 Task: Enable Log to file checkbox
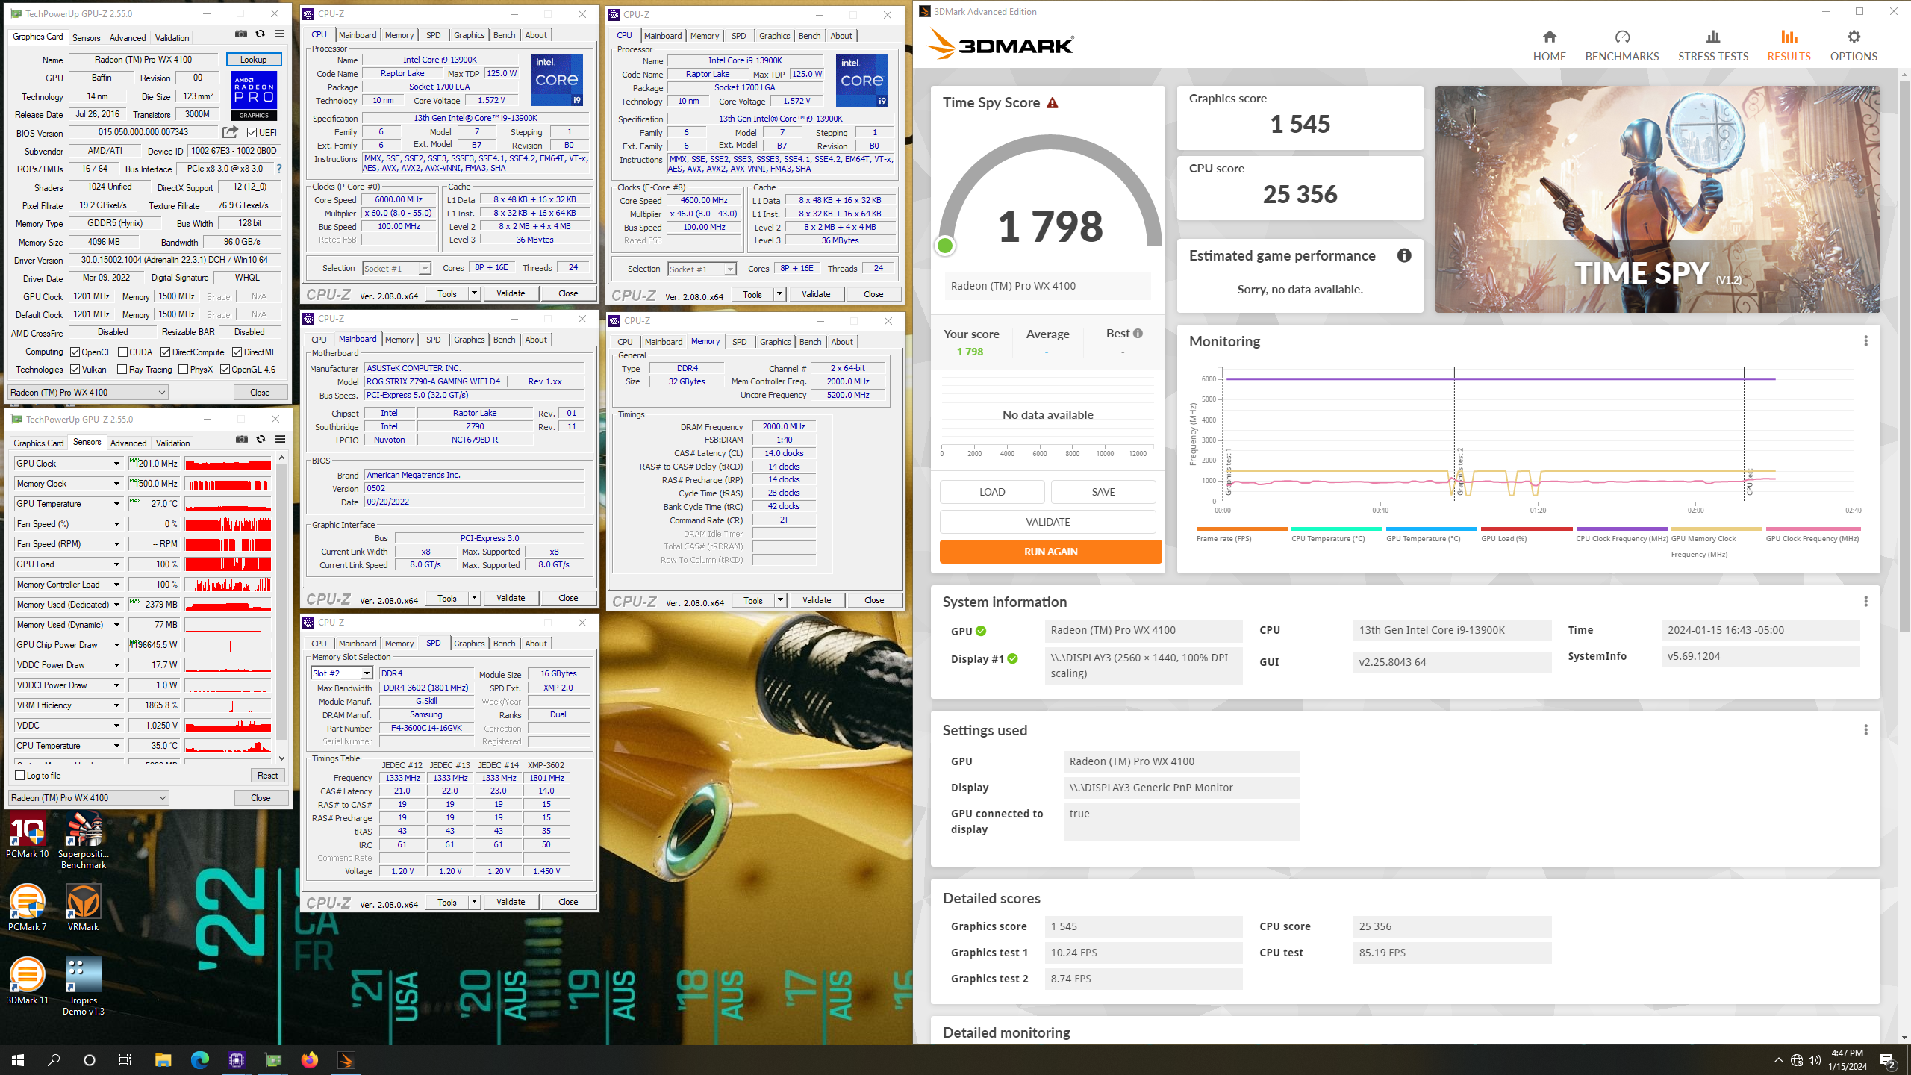point(20,776)
